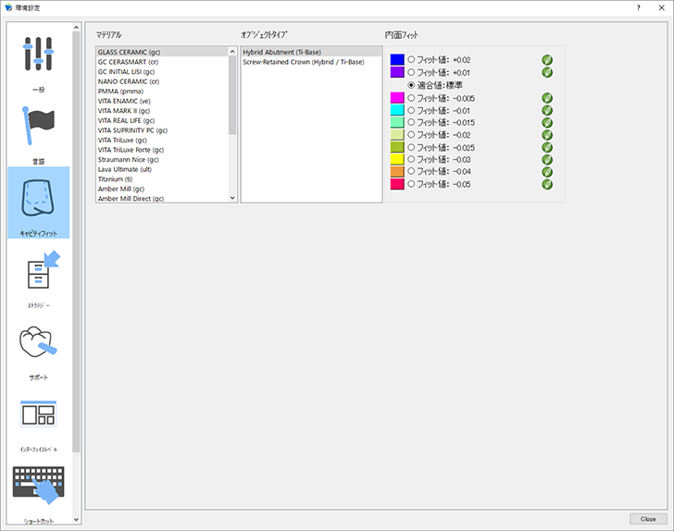This screenshot has width=674, height=531.
Task: Select fit value -0.005 radio button
Action: 411,98
